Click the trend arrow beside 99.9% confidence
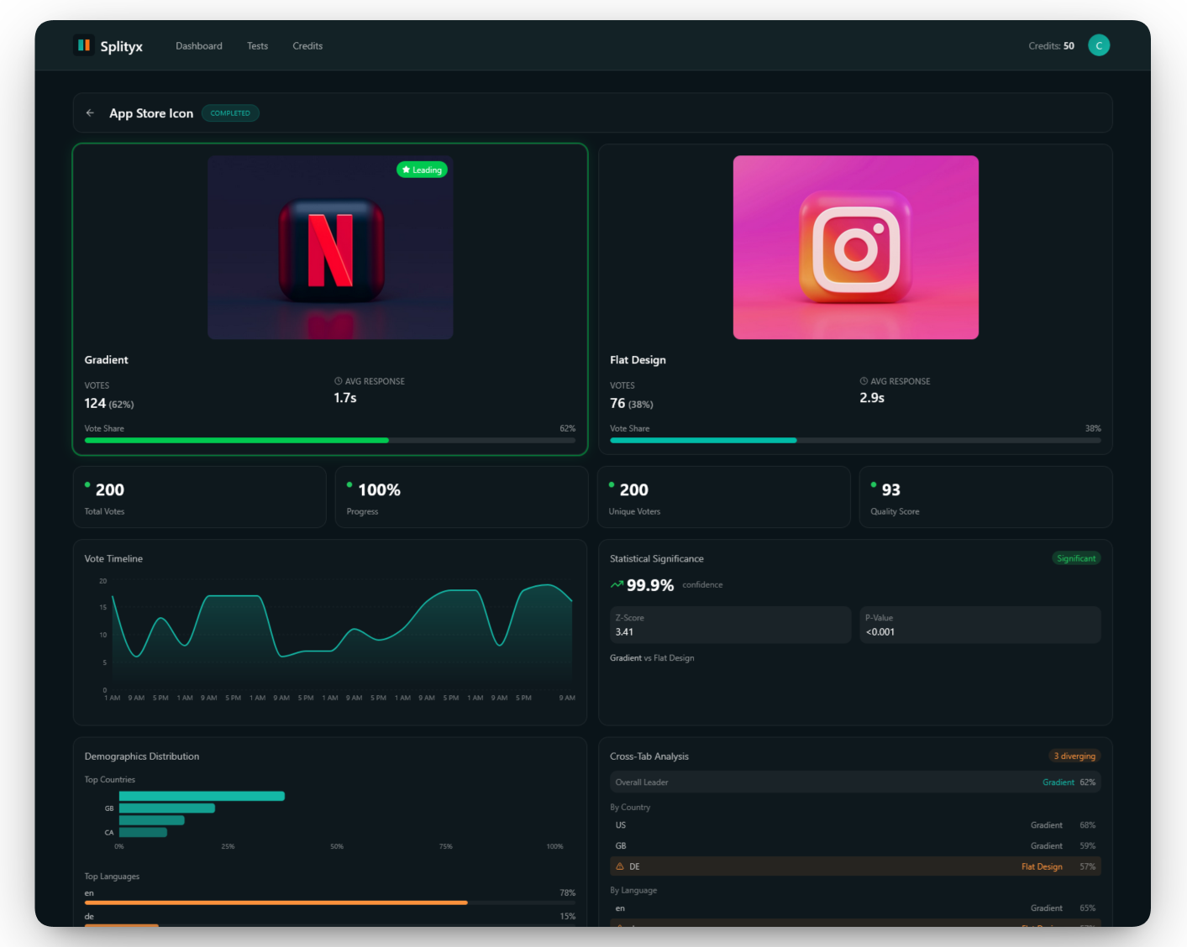The height and width of the screenshot is (947, 1187). pos(616,584)
